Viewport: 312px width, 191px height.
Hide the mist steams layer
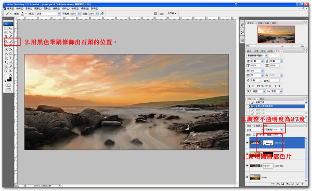248,143
